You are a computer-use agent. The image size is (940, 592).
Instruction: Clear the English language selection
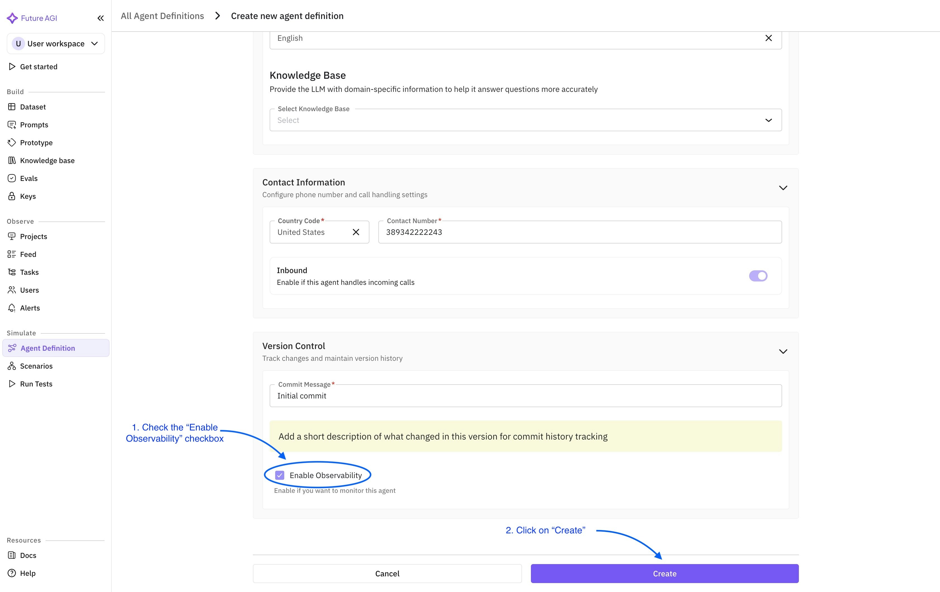click(768, 38)
